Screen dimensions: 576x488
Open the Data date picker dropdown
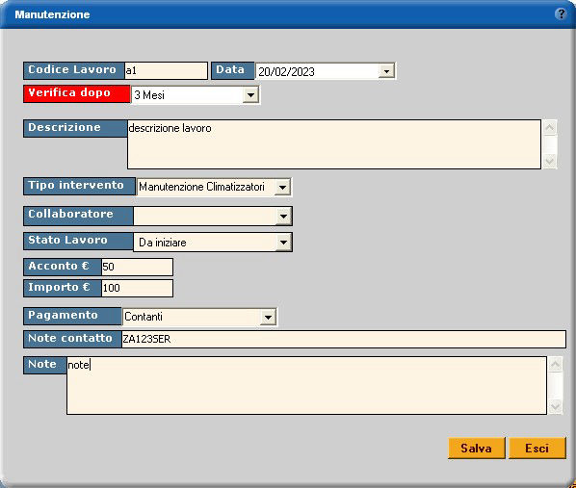(386, 71)
